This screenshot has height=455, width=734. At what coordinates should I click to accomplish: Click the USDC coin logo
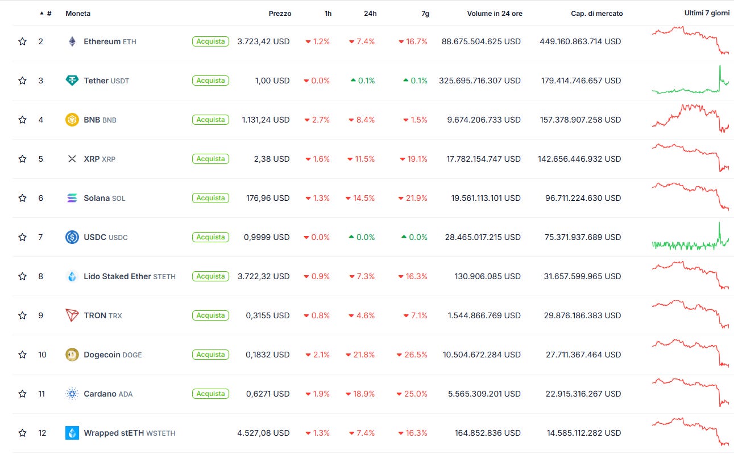[72, 237]
